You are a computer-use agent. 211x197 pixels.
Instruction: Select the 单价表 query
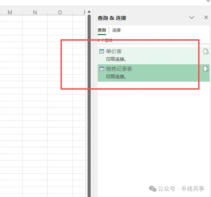(x=154, y=56)
